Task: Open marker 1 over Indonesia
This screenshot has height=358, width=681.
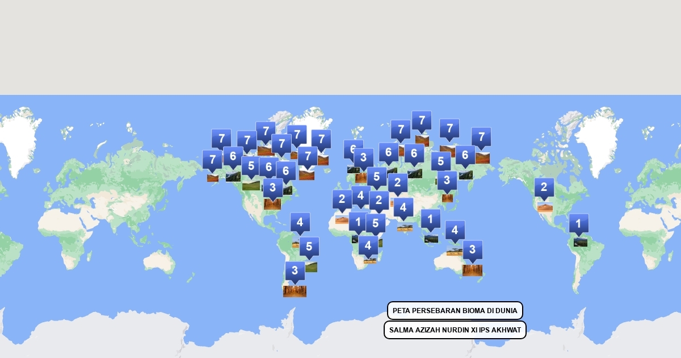Action: click(x=430, y=219)
